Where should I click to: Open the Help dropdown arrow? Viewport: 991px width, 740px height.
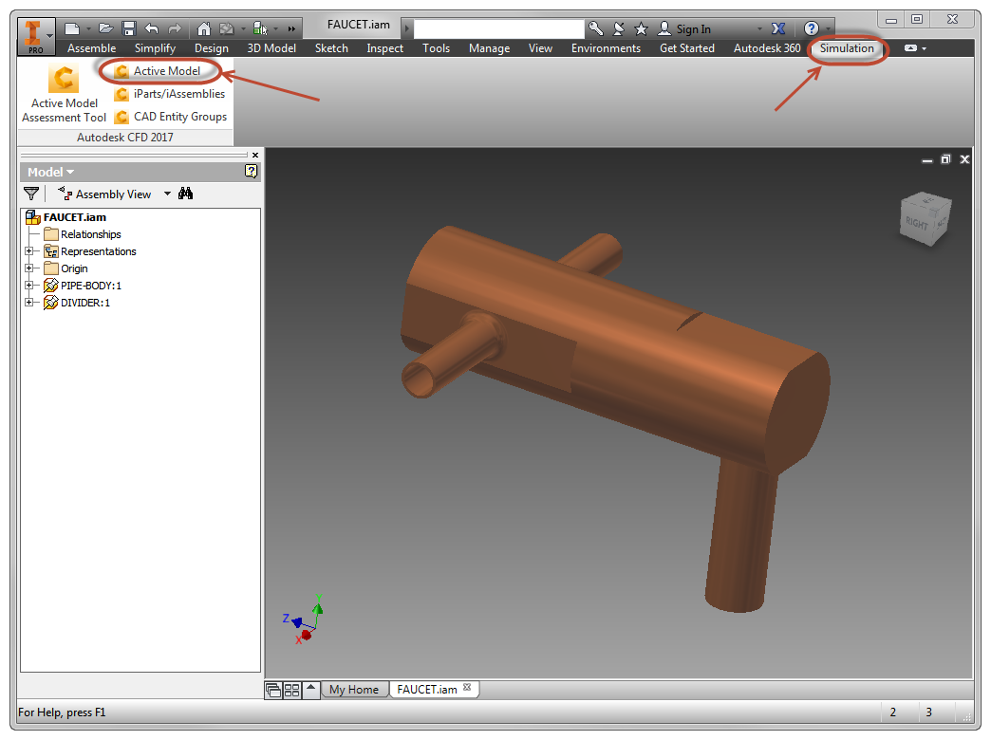pos(828,29)
